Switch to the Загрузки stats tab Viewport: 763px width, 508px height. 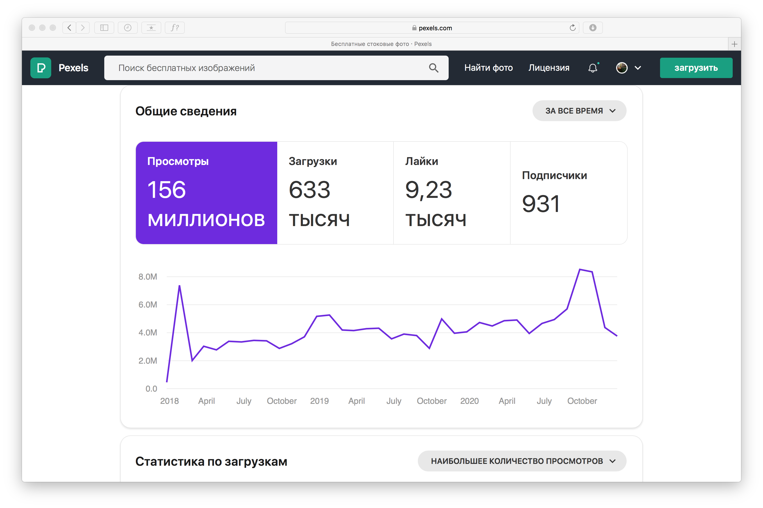(x=335, y=193)
